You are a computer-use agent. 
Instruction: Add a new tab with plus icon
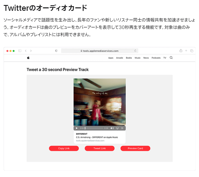tap(186, 51)
